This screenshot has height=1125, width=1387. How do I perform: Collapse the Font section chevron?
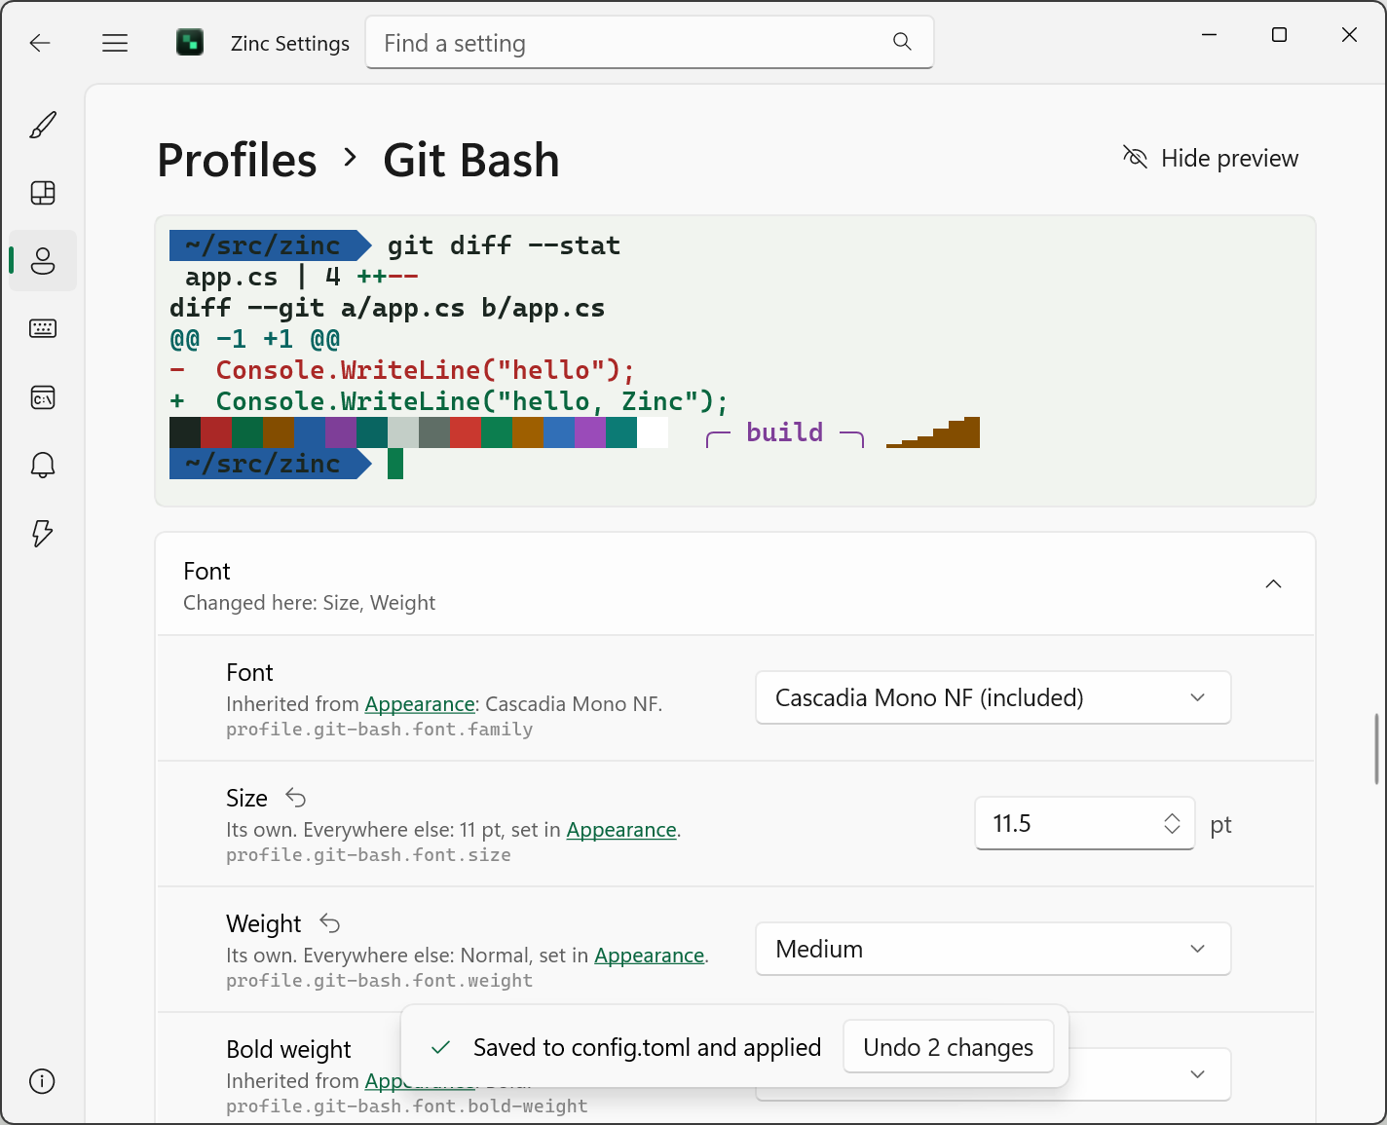pyautogui.click(x=1273, y=583)
